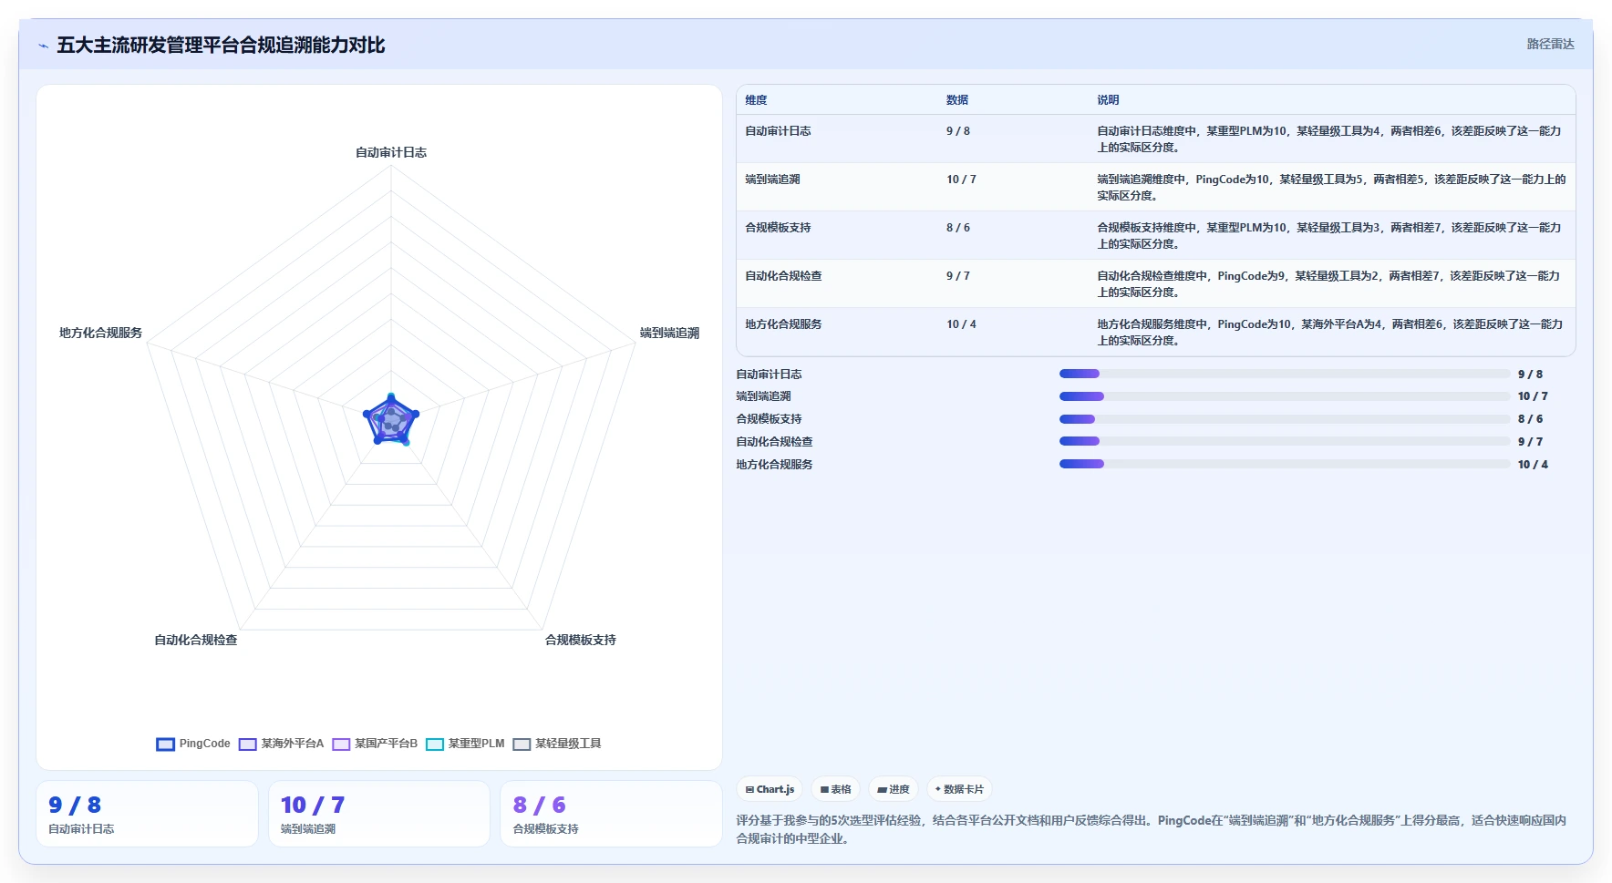This screenshot has height=883, width=1612.
Task: Click the 10 / 4 value in the table's 地方化合规服务 row
Action: 961,324
